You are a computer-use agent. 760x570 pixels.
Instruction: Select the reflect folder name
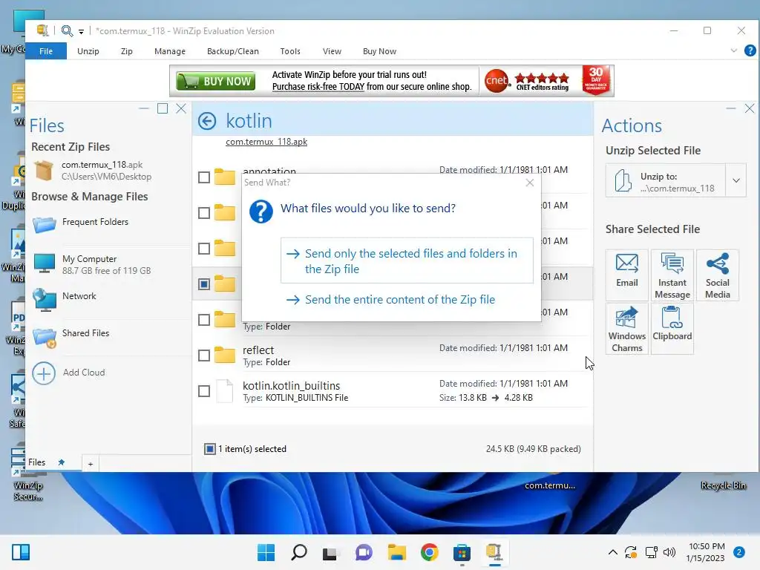(258, 350)
